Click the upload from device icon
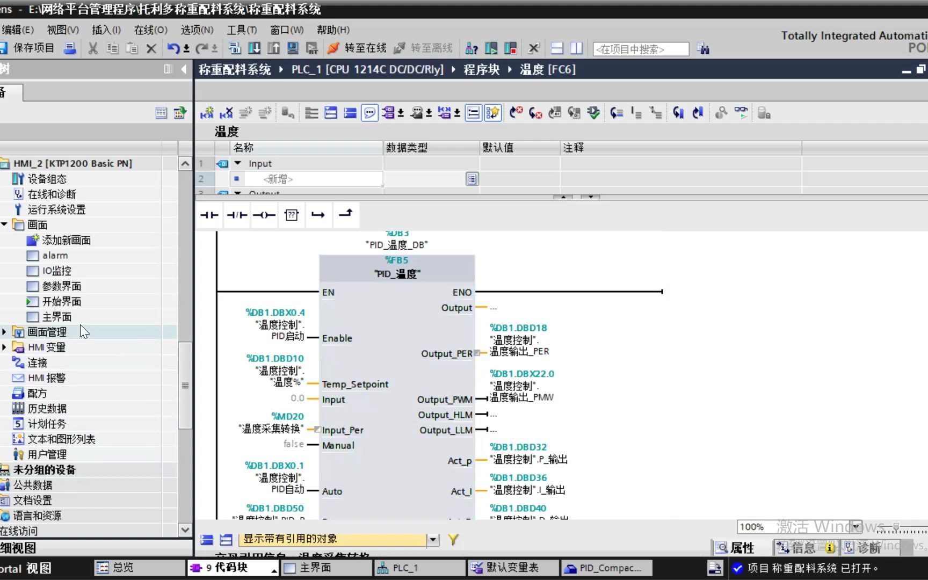 (x=273, y=48)
